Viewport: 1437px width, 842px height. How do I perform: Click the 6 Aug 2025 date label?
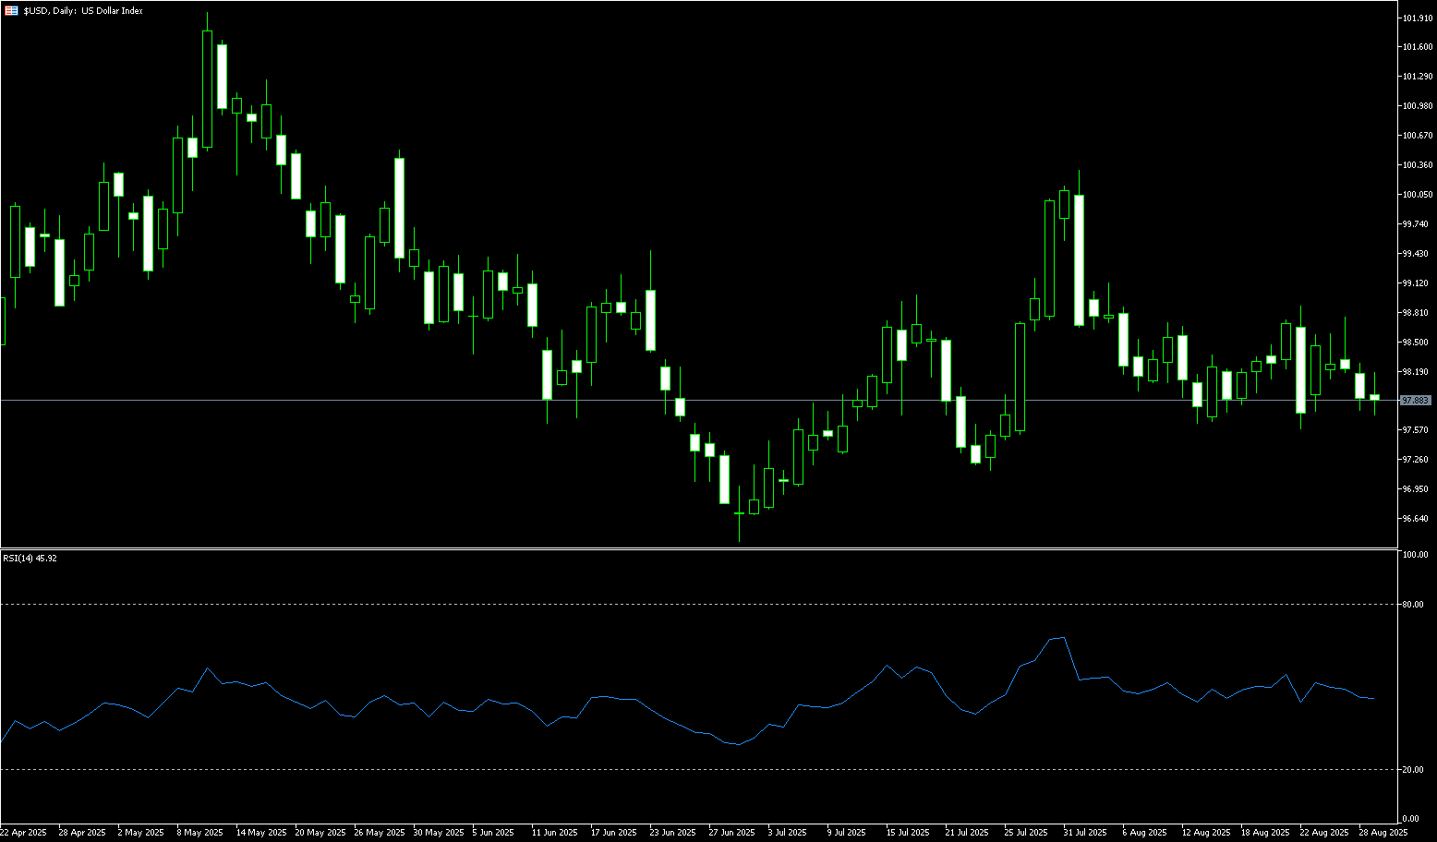(1144, 833)
